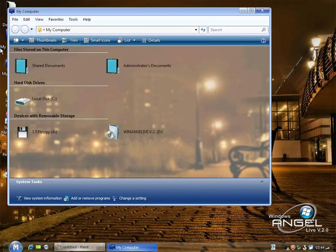Click the WINANGELIVE.V.2. (D:) label
The height and width of the screenshot is (252, 336).
click(143, 132)
